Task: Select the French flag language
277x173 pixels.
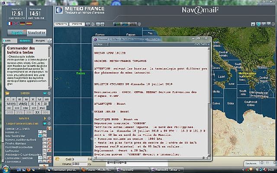Action: tap(10, 23)
